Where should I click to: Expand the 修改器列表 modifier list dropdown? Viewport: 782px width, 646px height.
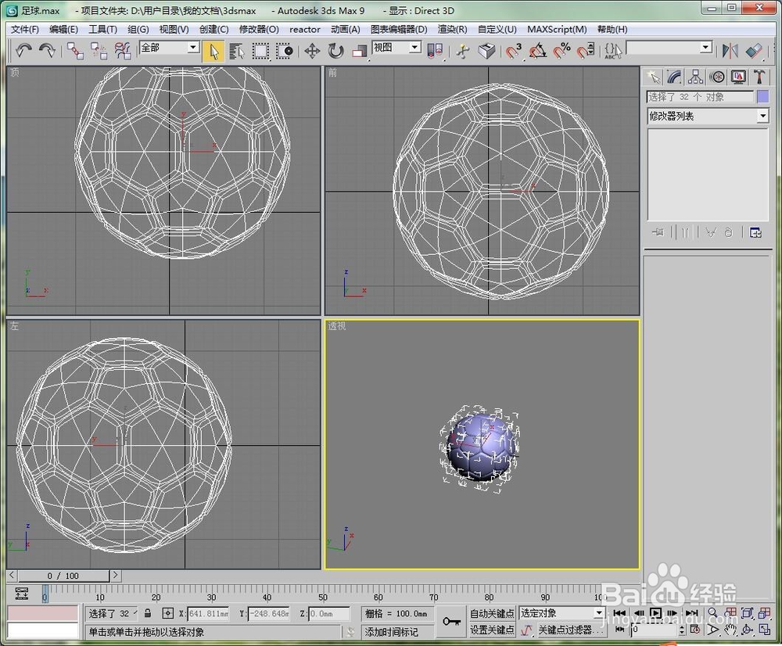[x=762, y=117]
